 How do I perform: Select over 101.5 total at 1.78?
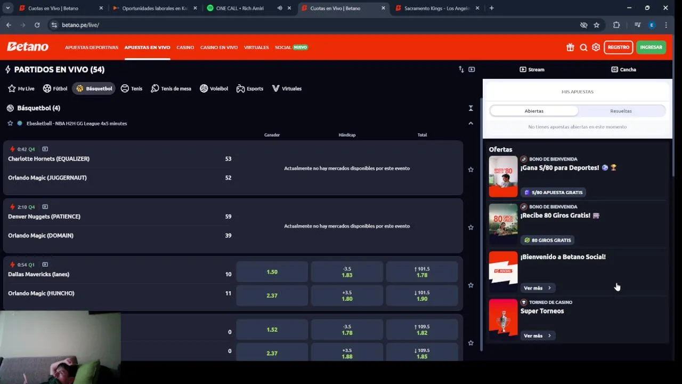422,272
